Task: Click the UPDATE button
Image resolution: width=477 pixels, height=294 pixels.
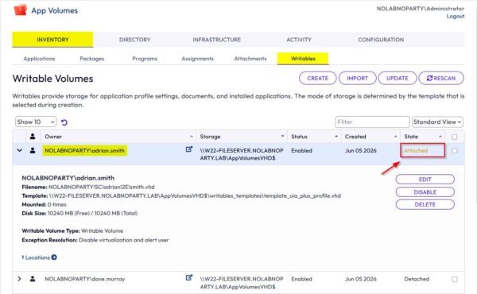Action: 397,78
